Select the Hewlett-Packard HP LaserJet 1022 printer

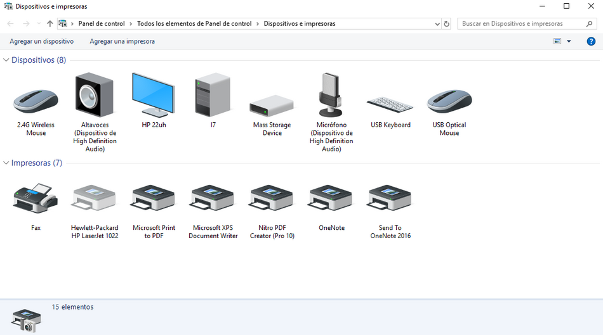click(x=95, y=199)
